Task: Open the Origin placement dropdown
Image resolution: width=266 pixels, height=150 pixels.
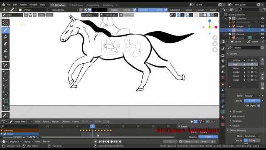Action: [90, 15]
